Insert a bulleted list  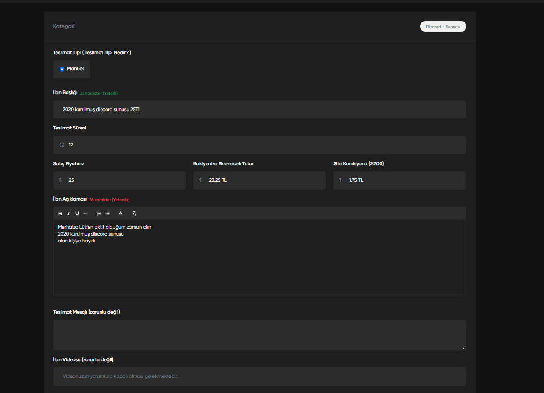[x=107, y=213]
